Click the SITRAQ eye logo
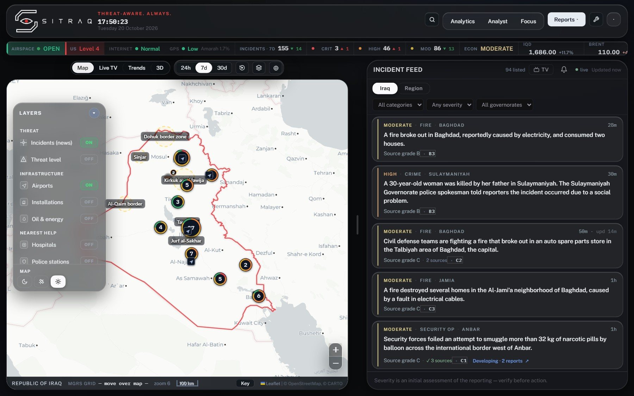The width and height of the screenshot is (634, 396). coord(26,21)
